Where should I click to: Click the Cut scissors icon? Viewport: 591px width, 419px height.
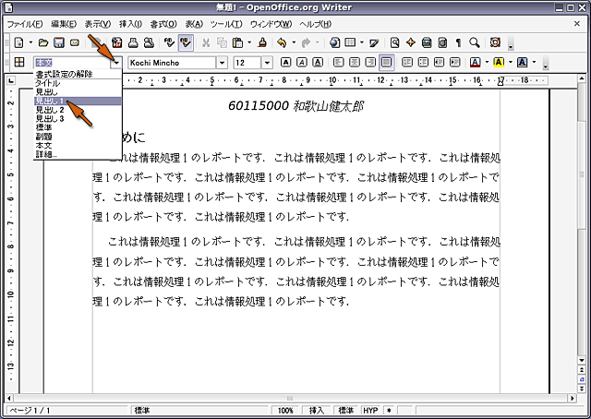tap(206, 42)
